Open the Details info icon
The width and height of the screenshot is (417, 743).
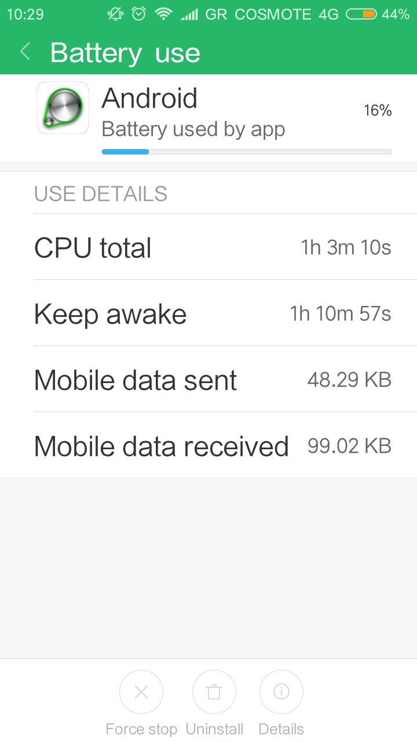coord(281,692)
